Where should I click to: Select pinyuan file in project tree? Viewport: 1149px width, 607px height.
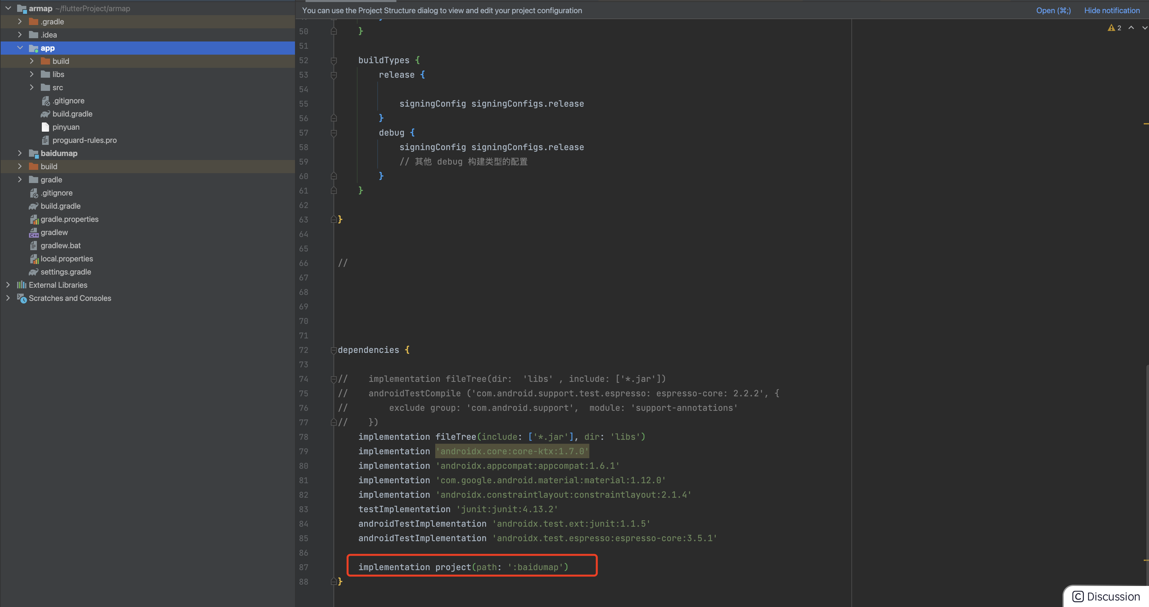(x=66, y=127)
